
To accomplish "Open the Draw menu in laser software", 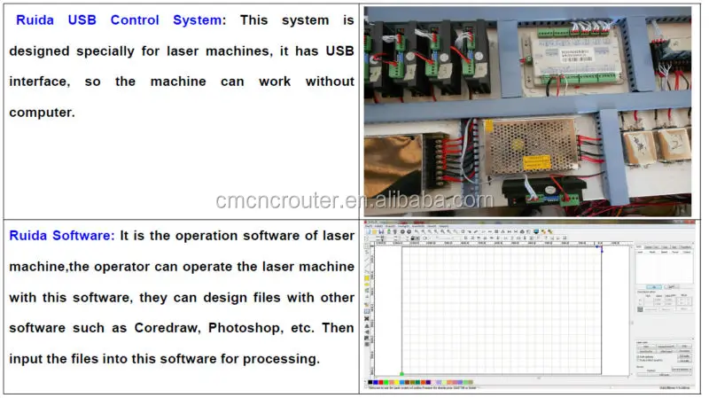I will coord(390,226).
